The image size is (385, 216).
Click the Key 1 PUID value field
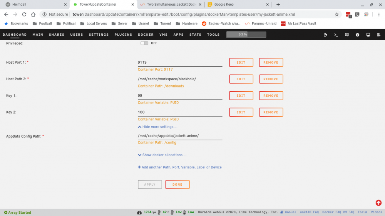point(180,96)
